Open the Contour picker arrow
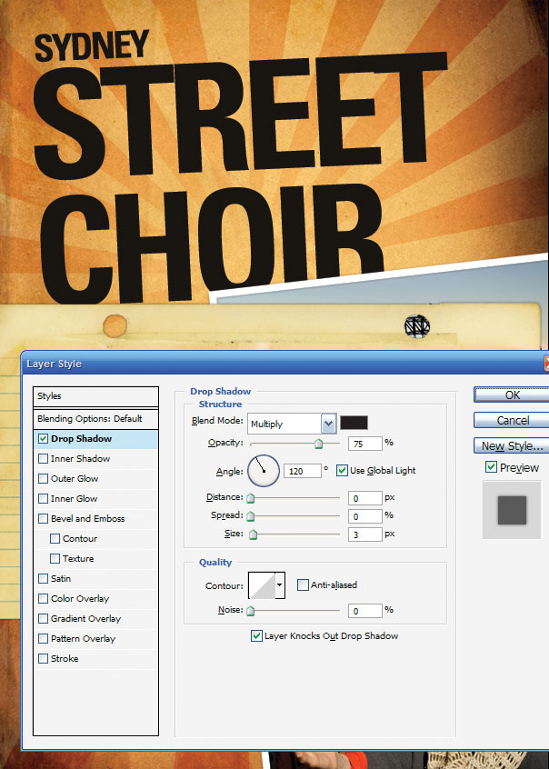Viewport: 549px width, 769px height. [x=280, y=585]
